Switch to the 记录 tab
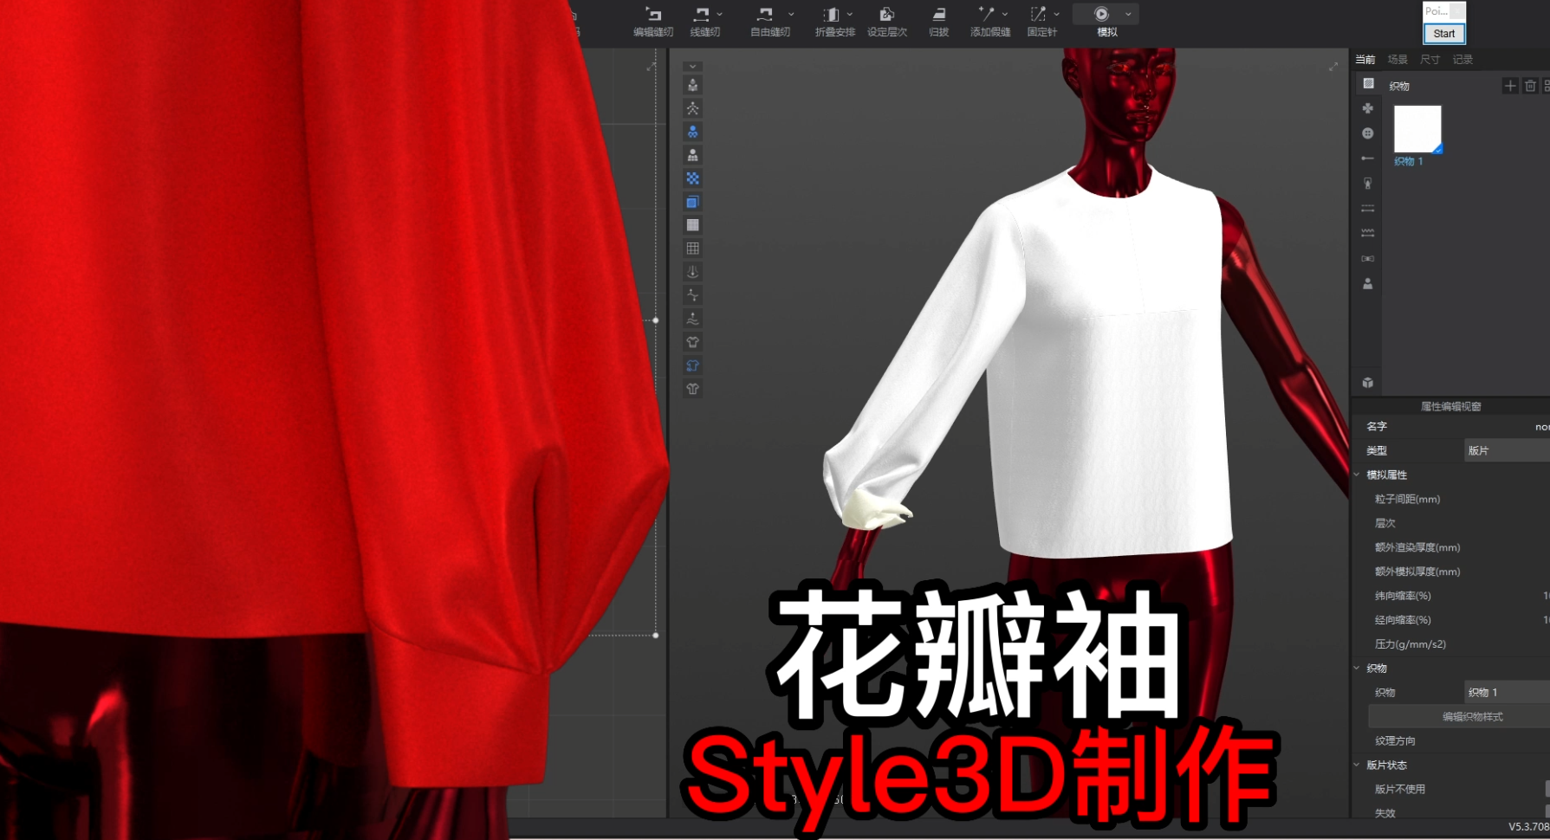The image size is (1550, 840). point(1463,60)
